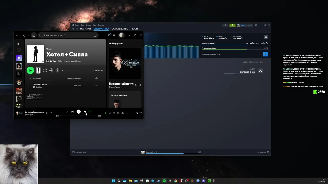328x184 pixels.
Task: Switch to БИБЛИОТЕКА tab in Steam
Action: (101, 29)
